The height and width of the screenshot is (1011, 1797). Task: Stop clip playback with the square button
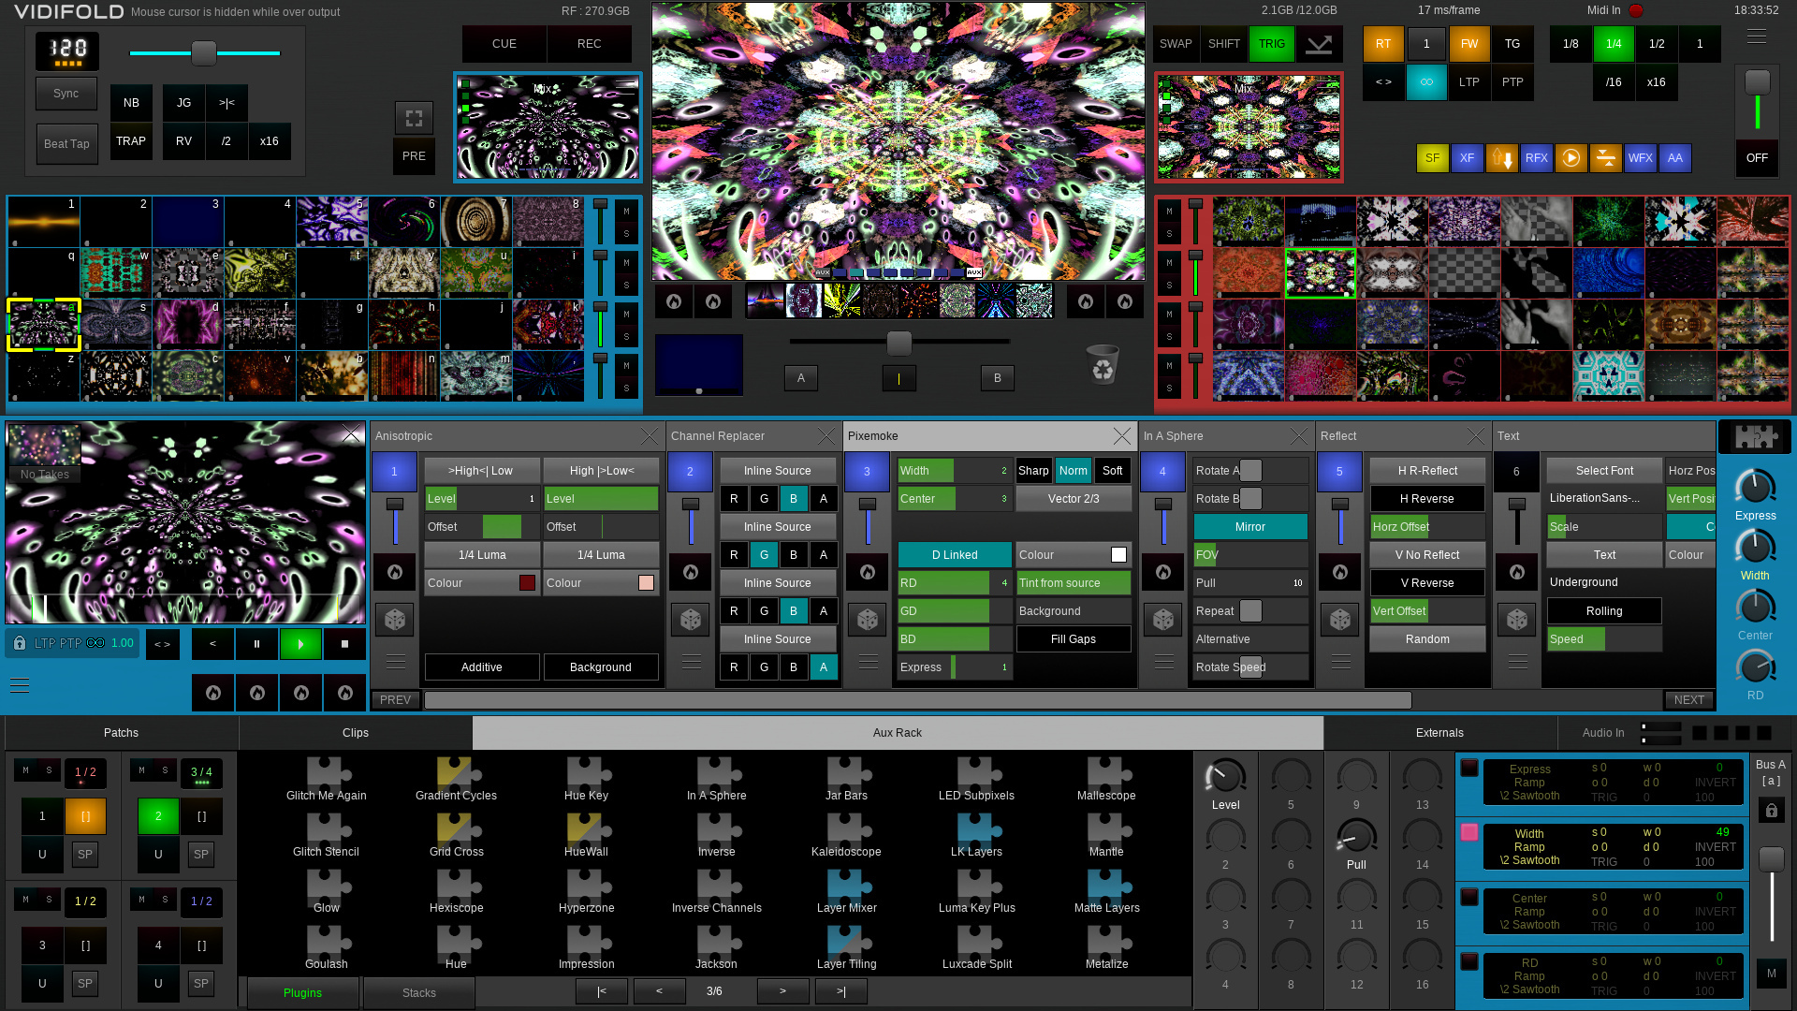[344, 644]
